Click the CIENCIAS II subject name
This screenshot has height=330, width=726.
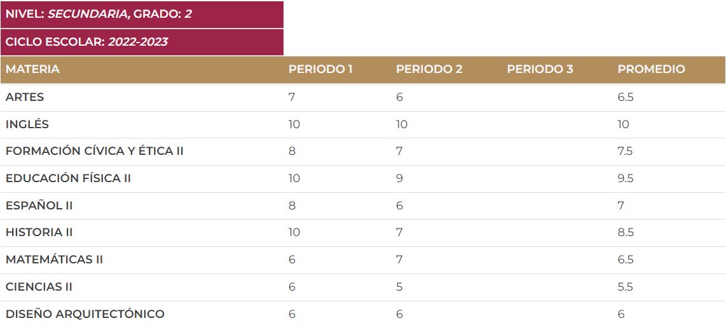[x=39, y=287]
